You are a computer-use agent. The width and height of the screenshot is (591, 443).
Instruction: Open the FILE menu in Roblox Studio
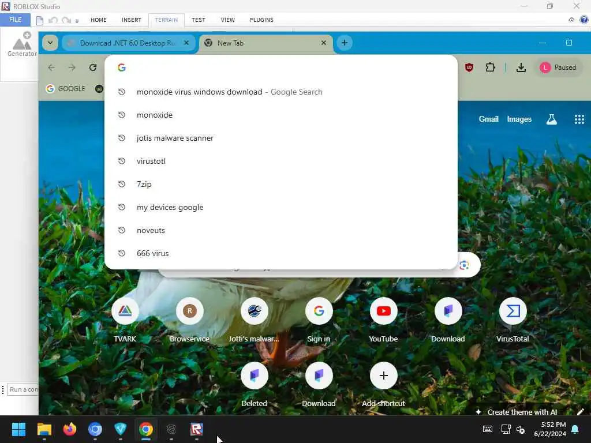pos(15,20)
